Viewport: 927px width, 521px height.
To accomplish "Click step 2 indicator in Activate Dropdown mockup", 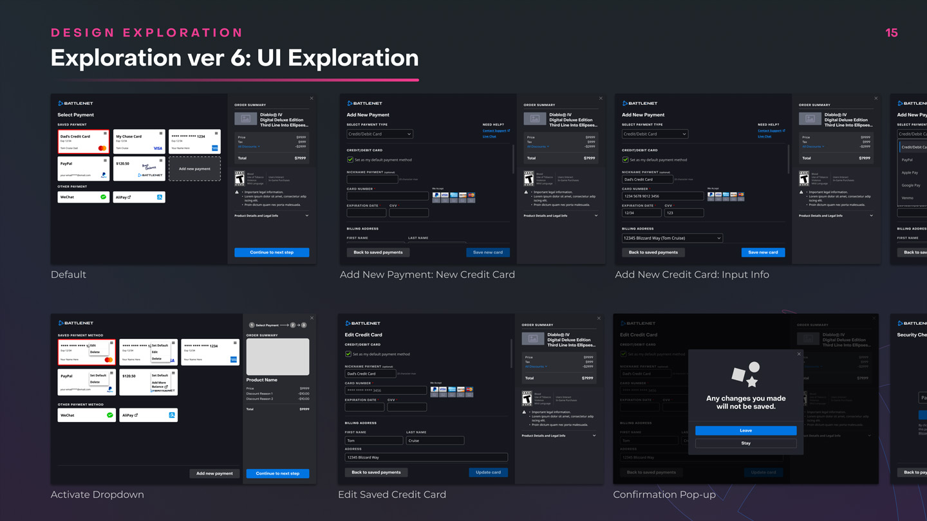I will [292, 325].
